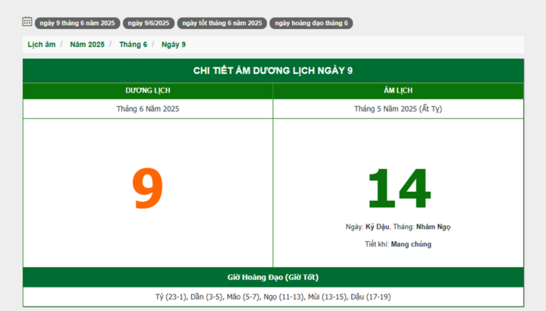Image resolution: width=546 pixels, height=311 pixels.
Task: Go to 'Lịch âm' in breadcrumb
Action: 42,45
